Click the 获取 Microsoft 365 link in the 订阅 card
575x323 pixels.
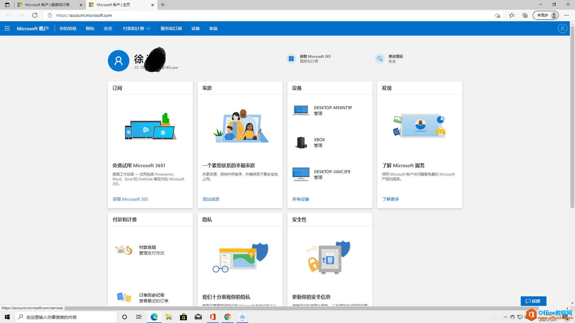[x=130, y=199]
